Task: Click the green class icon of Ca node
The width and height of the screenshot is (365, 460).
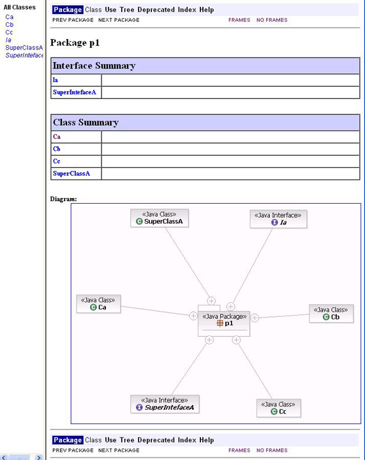Action: click(x=93, y=307)
